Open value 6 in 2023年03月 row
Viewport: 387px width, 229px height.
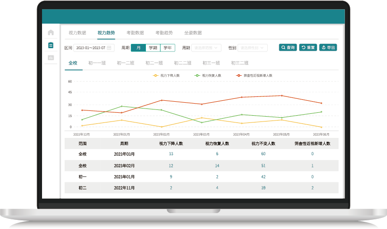coord(217,154)
